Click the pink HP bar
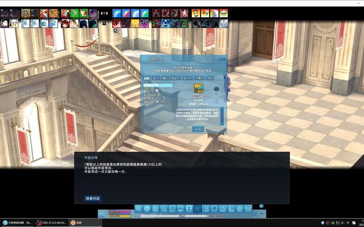The width and height of the screenshot is (364, 227). (120, 212)
